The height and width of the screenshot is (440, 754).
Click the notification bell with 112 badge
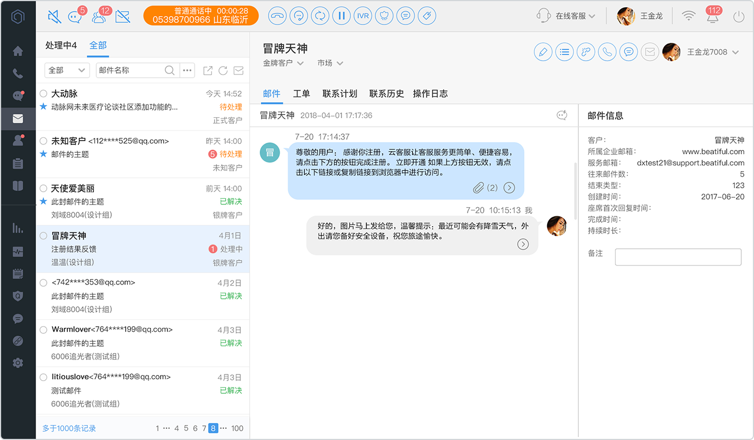[712, 16]
